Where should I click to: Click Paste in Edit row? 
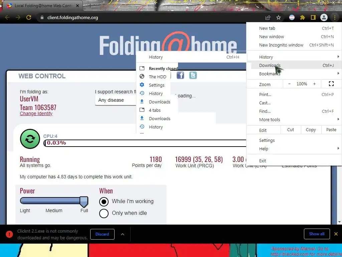tap(331, 130)
